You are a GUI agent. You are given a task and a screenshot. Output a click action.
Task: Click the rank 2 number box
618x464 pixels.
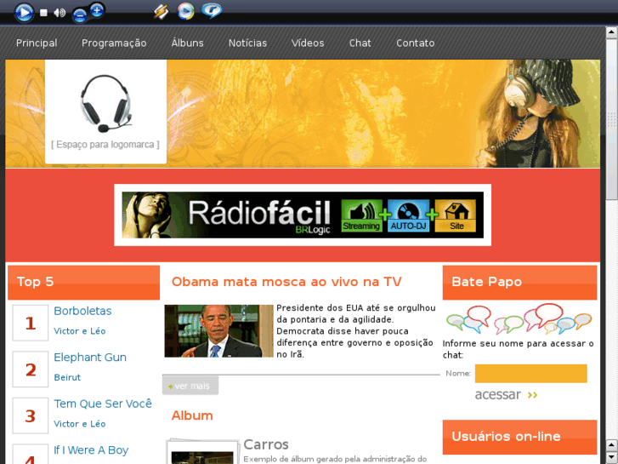click(x=31, y=369)
